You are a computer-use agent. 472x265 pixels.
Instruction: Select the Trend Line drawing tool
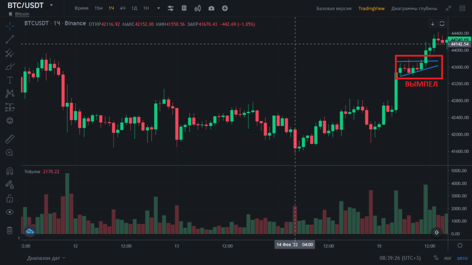click(9, 40)
